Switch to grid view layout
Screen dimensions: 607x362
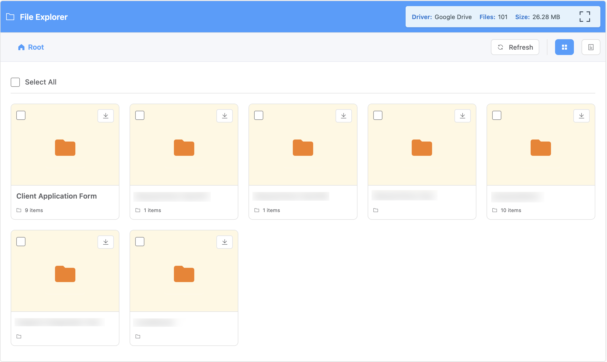(564, 47)
